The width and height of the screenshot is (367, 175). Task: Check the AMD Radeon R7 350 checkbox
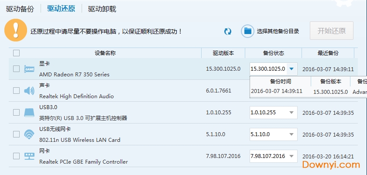(17, 69)
